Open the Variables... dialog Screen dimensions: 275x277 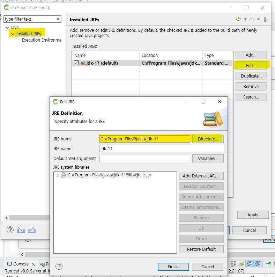pos(208,159)
